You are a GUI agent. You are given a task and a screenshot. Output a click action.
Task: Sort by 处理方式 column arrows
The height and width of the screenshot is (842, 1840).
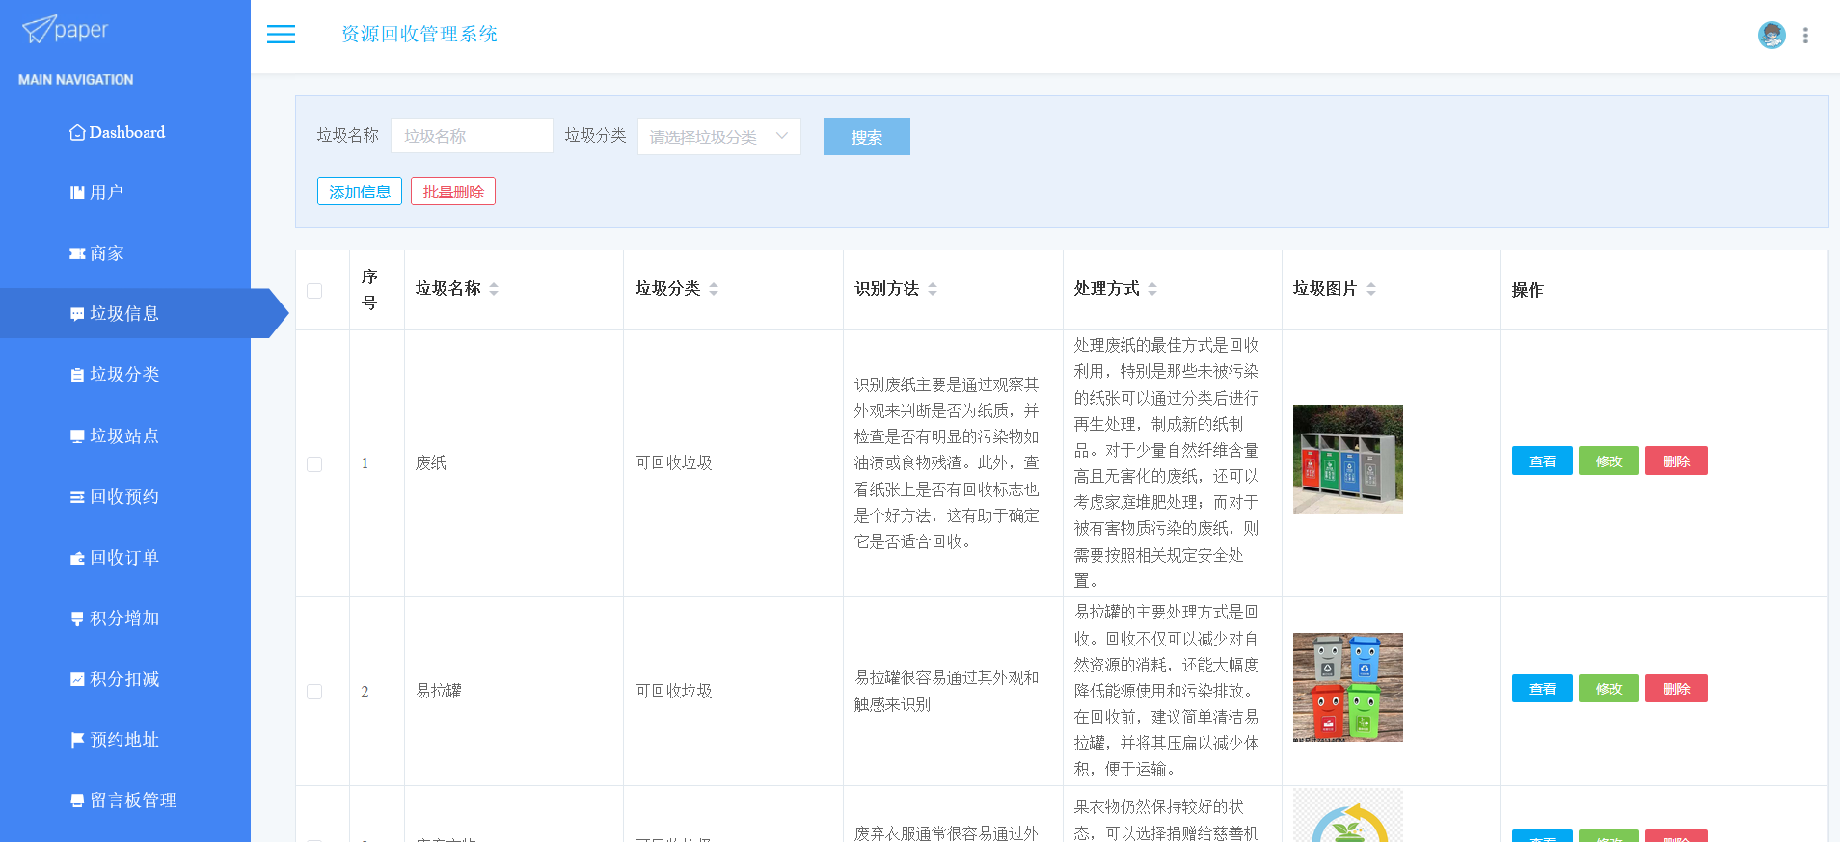coord(1152,289)
